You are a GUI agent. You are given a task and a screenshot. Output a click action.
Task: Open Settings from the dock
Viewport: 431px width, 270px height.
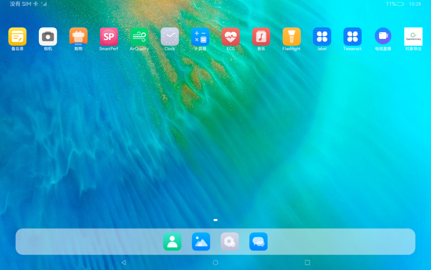230,242
